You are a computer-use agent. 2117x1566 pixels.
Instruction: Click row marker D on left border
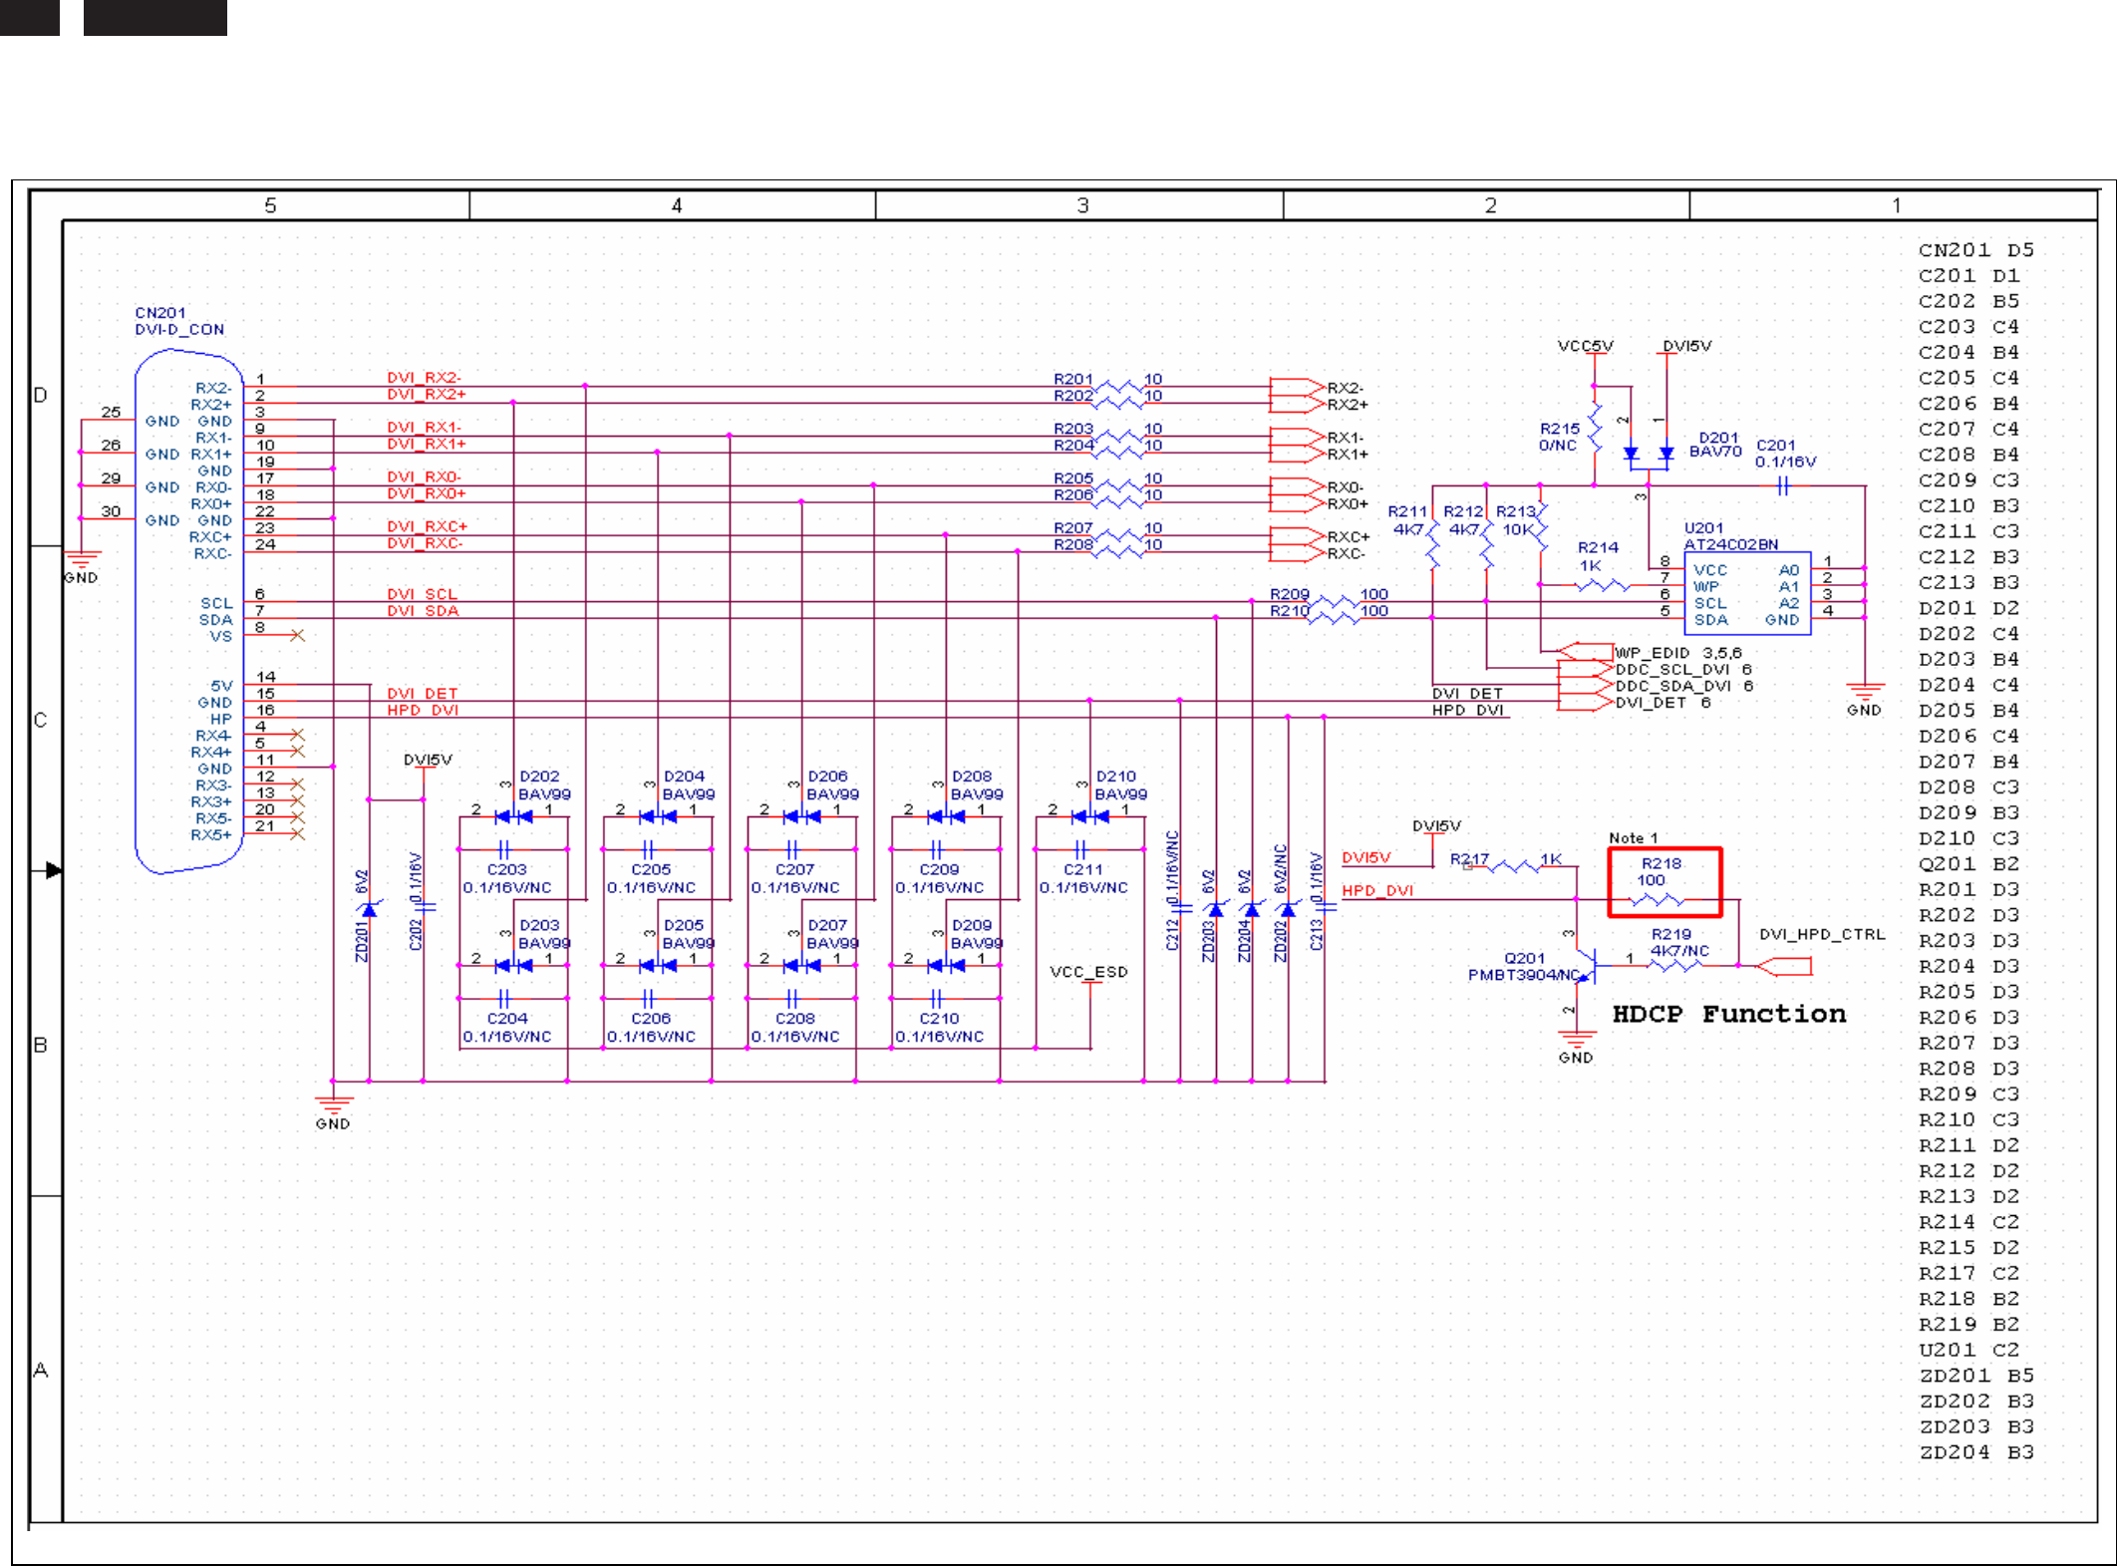[x=41, y=395]
